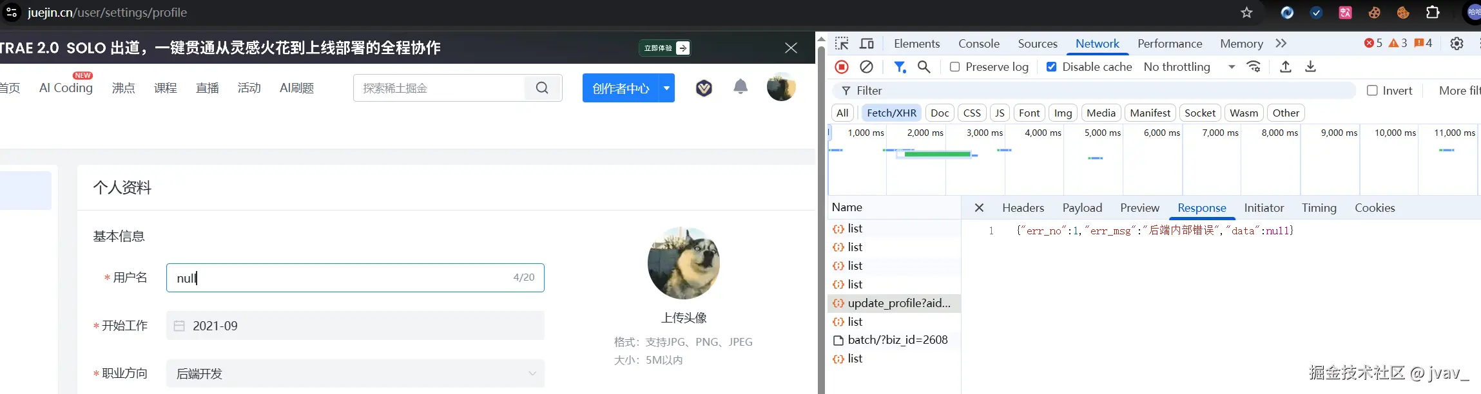Toggle the Img request filter
The height and width of the screenshot is (394, 1481).
1063,113
